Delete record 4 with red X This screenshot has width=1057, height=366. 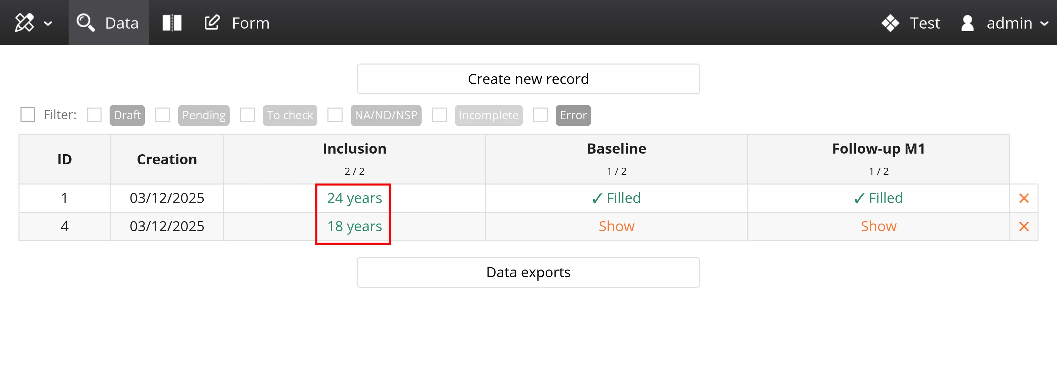click(1024, 227)
